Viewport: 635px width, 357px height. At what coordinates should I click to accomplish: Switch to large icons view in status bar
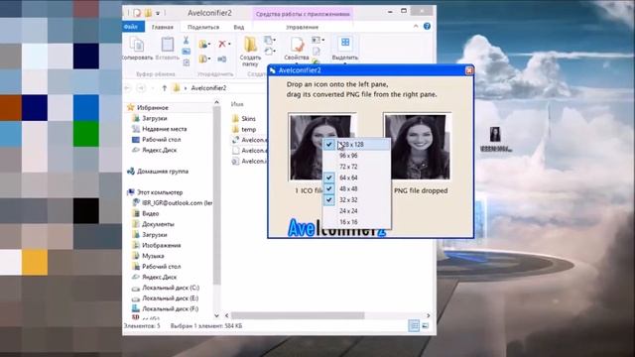pyautogui.click(x=426, y=325)
